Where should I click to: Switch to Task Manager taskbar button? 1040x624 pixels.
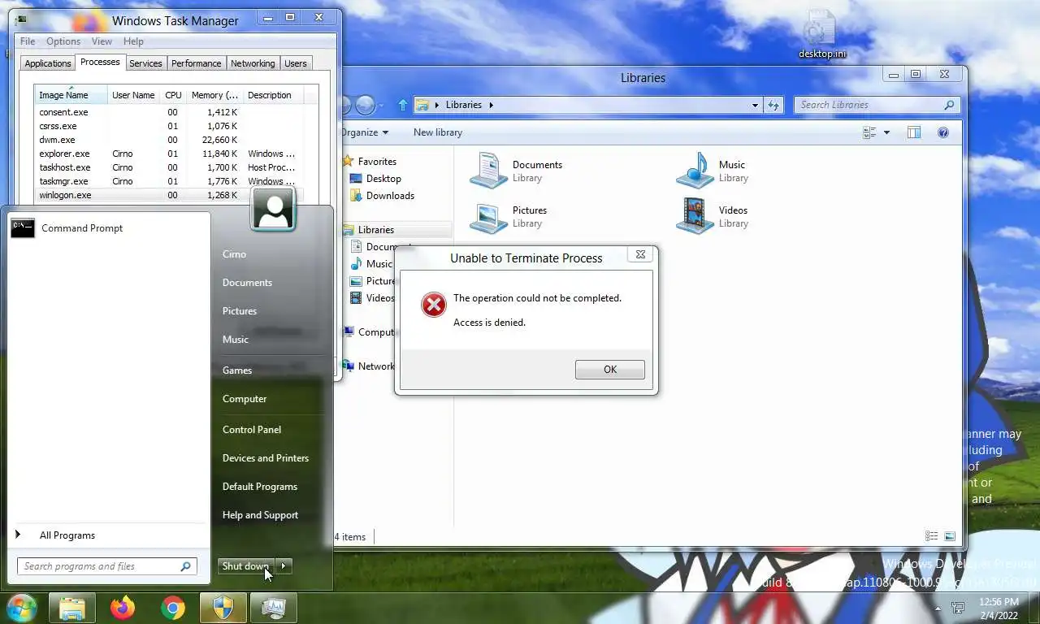(273, 608)
